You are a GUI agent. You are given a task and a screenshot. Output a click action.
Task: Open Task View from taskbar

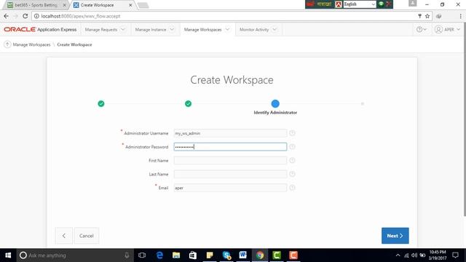point(142,255)
